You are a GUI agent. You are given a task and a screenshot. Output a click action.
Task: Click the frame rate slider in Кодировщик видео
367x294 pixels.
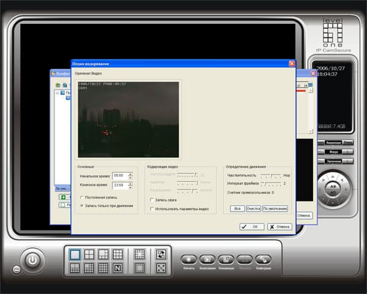point(188,175)
